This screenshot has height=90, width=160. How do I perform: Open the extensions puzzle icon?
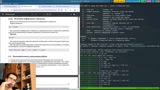[66, 10]
